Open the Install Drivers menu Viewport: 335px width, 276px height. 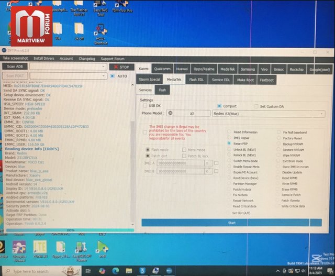(x=44, y=58)
